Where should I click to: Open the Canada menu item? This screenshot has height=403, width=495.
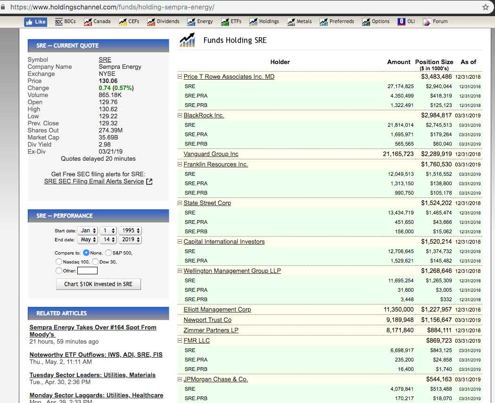point(102,22)
